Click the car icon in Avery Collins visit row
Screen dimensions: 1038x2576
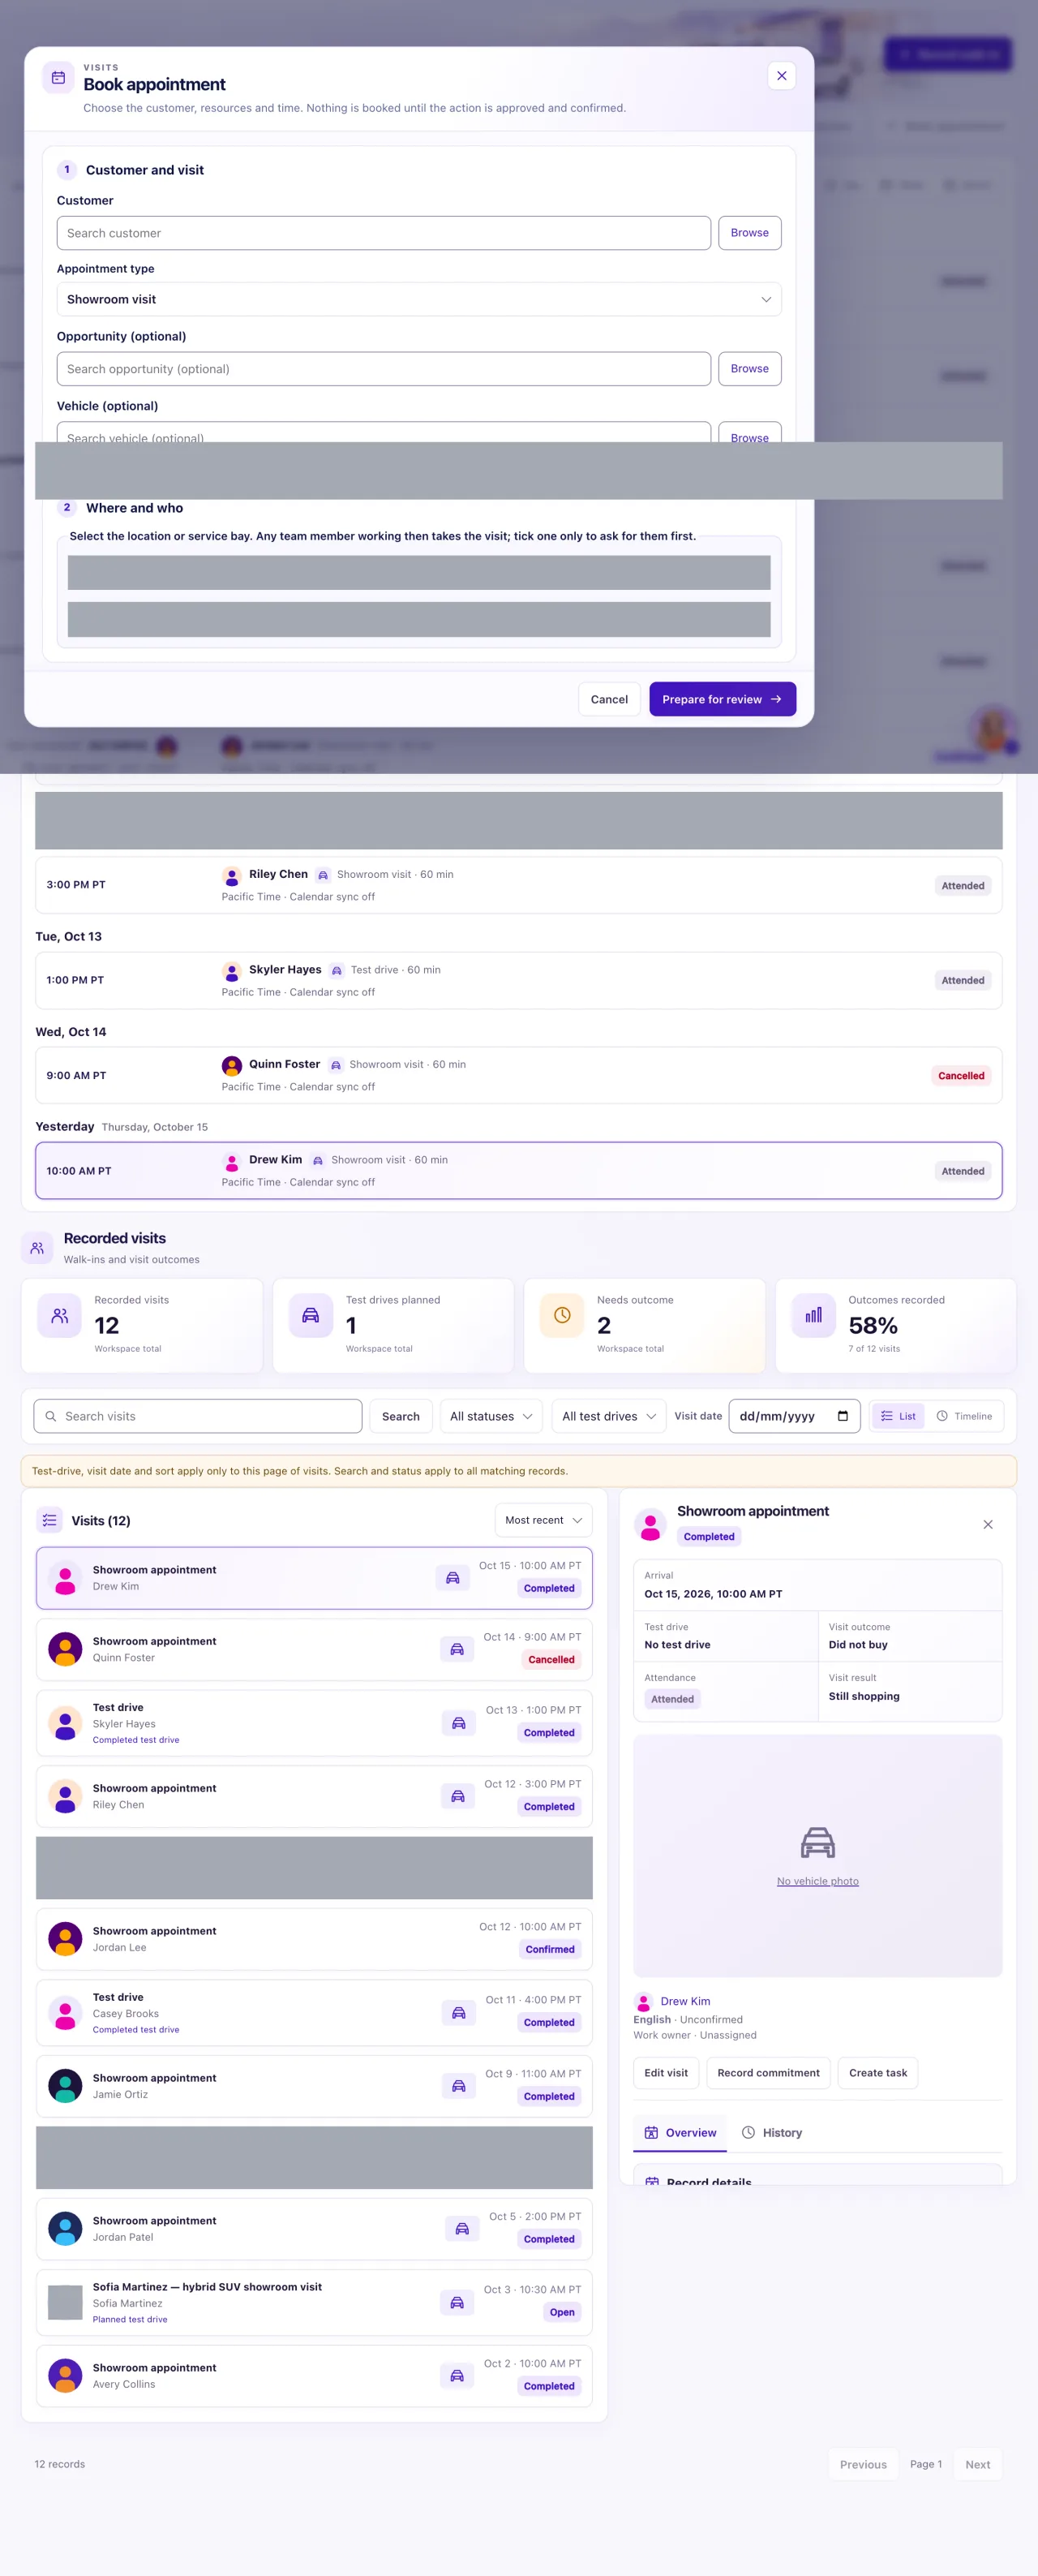[457, 2376]
